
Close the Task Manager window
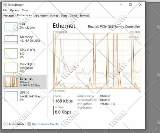coord(140,5)
